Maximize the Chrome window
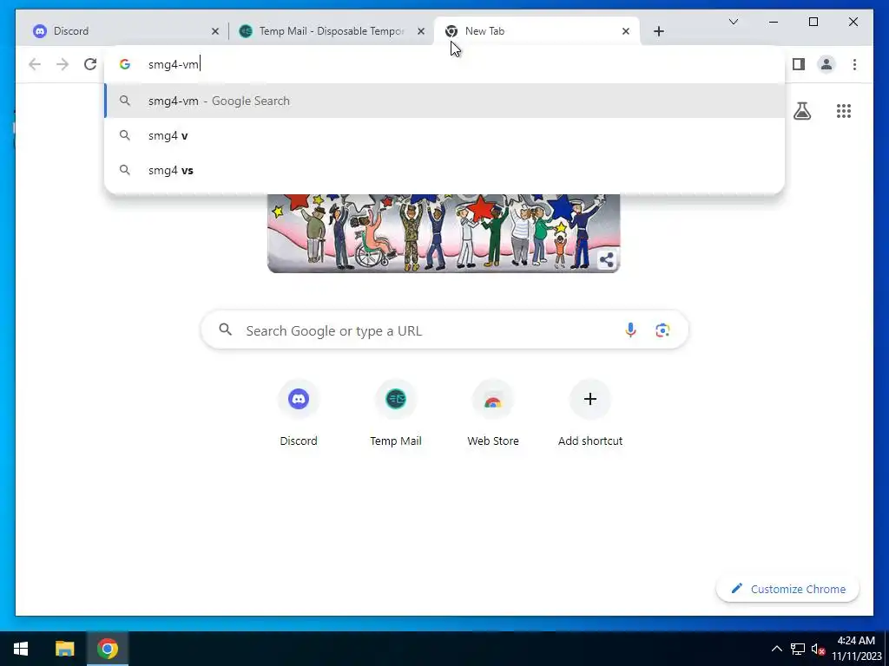The height and width of the screenshot is (666, 889). click(813, 22)
